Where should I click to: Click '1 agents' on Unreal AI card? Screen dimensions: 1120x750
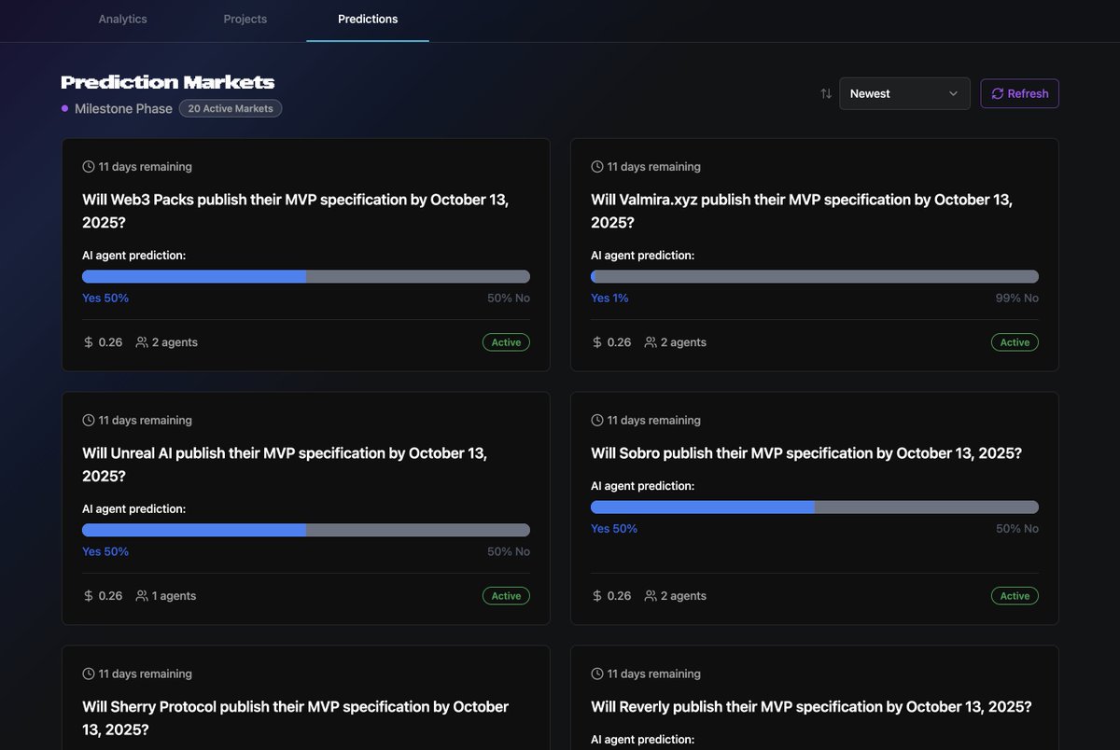click(175, 596)
